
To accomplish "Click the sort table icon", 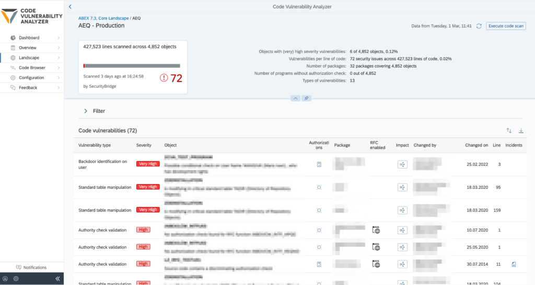I will [509, 131].
